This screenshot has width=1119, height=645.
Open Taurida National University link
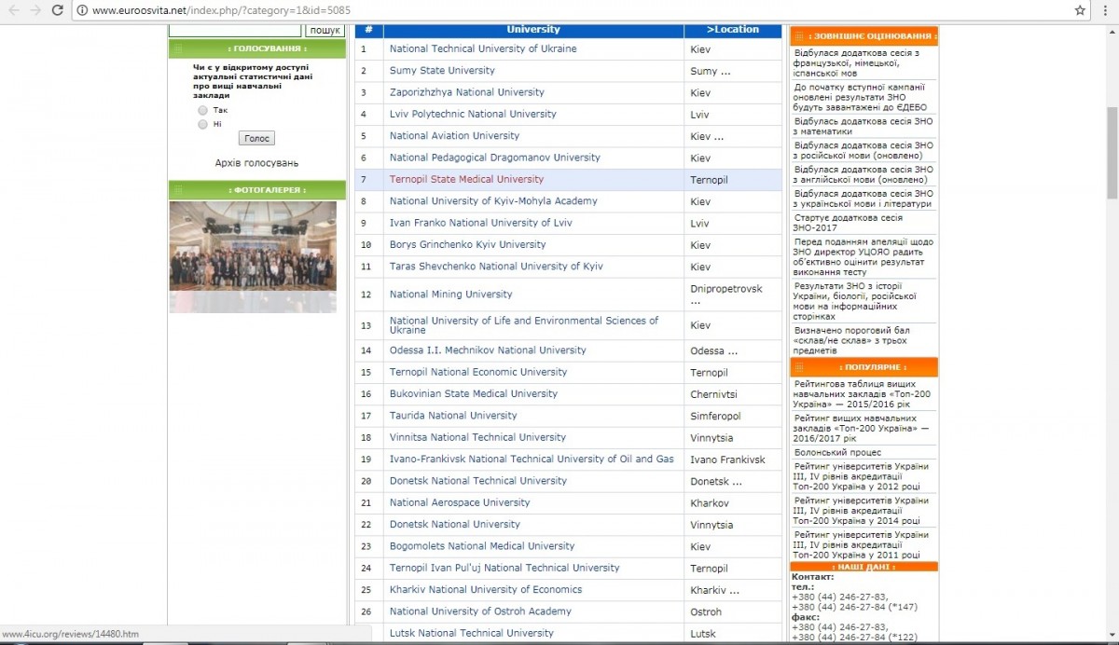point(453,416)
